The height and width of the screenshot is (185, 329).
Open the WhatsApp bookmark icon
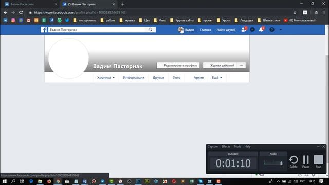point(60,21)
